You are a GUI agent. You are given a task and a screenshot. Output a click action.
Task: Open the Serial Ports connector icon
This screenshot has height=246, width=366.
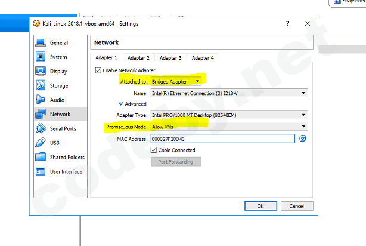point(41,128)
